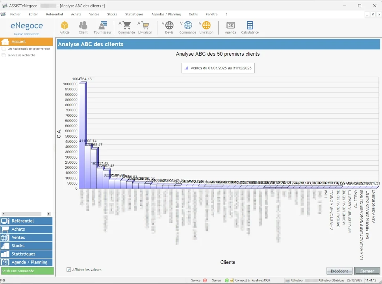This screenshot has width=382, height=284.
Task: Open purchase Commande cart icon
Action: click(x=126, y=27)
